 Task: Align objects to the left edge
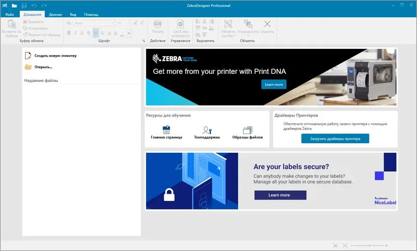point(198,21)
